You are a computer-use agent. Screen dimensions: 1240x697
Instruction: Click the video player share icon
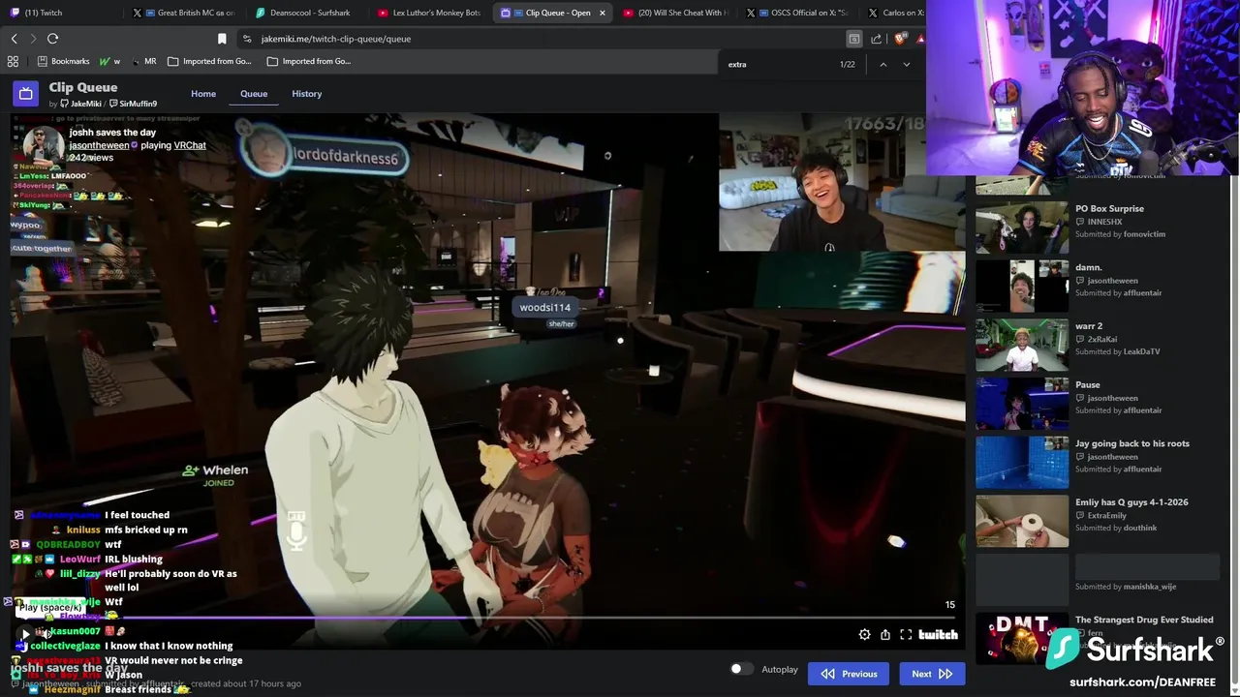(884, 634)
